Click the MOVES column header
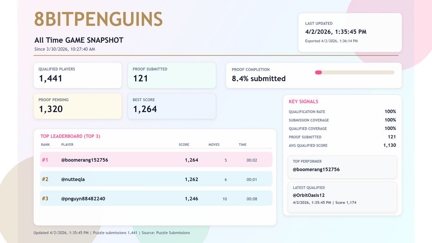 pos(214,144)
